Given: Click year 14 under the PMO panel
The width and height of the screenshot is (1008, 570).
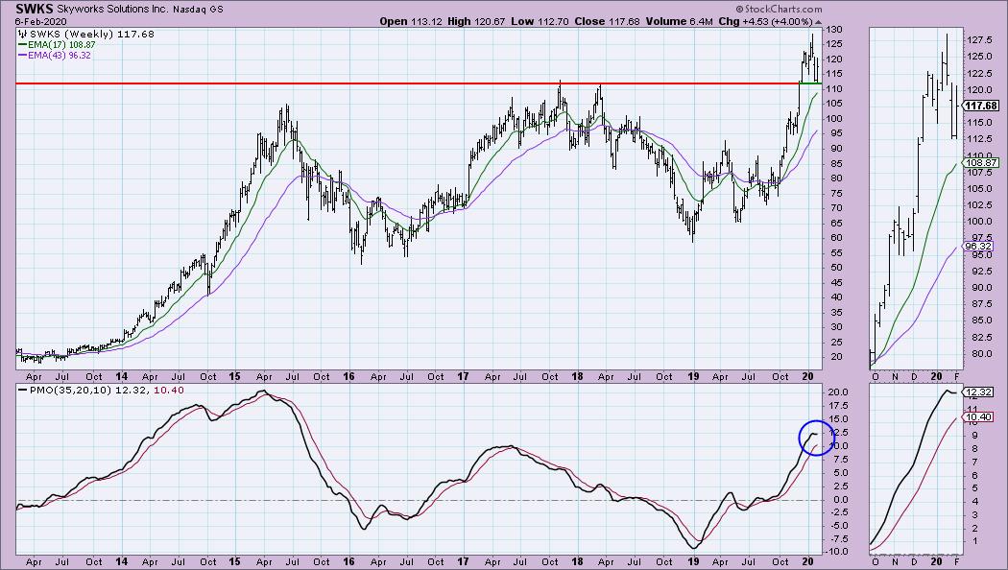Looking at the screenshot, I should pos(122,561).
